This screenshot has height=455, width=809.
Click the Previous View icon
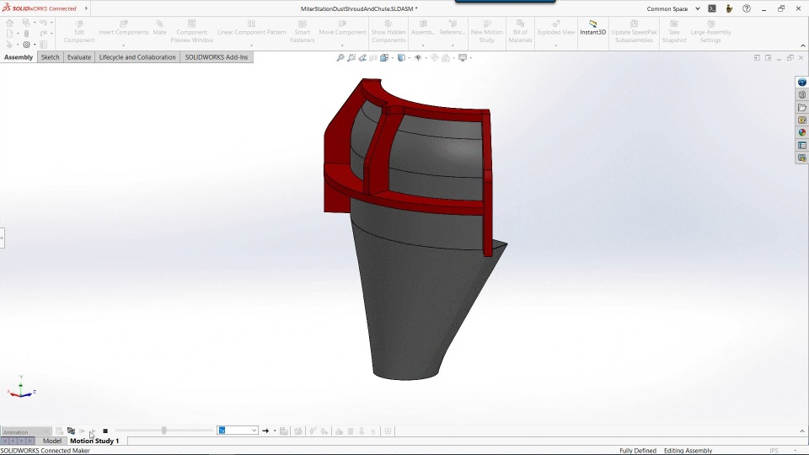(x=362, y=58)
